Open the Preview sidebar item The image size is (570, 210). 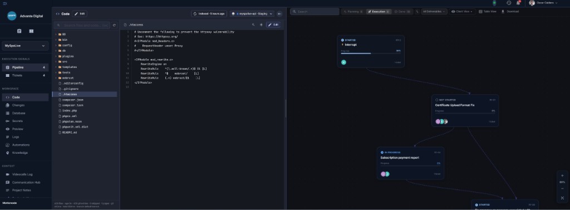pos(25,129)
